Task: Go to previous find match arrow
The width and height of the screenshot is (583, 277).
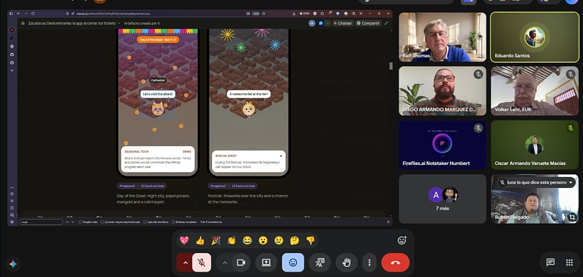Action: tap(67, 222)
